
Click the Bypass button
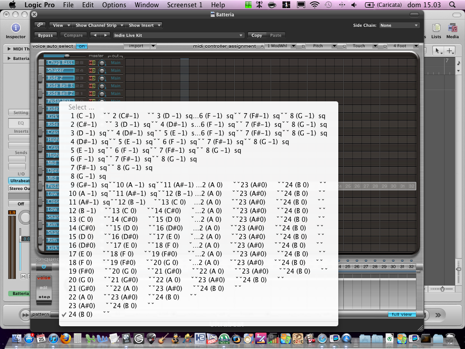click(x=45, y=35)
